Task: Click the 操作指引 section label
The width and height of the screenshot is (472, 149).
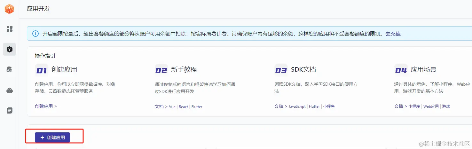Action: (x=45, y=56)
